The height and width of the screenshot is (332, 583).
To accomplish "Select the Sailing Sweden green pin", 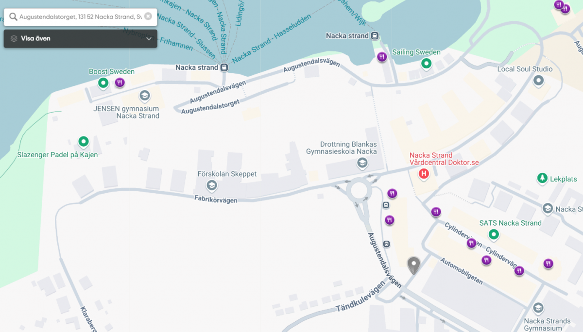I will click(427, 63).
